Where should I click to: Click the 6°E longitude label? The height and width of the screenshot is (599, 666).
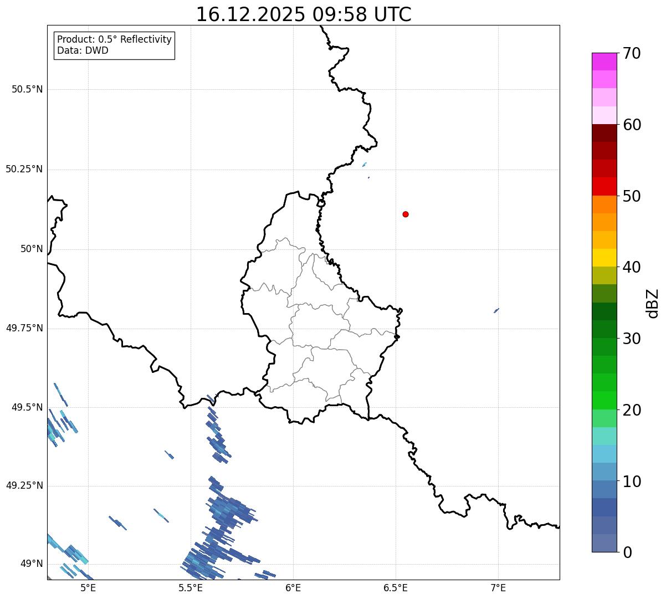click(293, 587)
